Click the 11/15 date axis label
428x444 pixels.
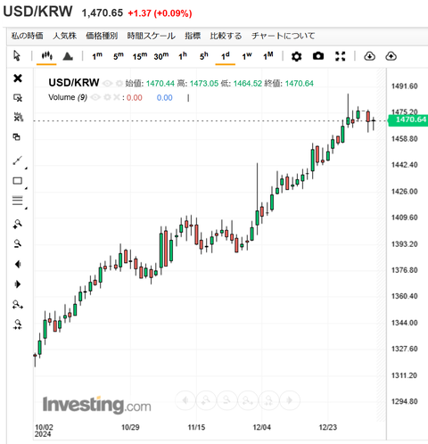tap(196, 427)
